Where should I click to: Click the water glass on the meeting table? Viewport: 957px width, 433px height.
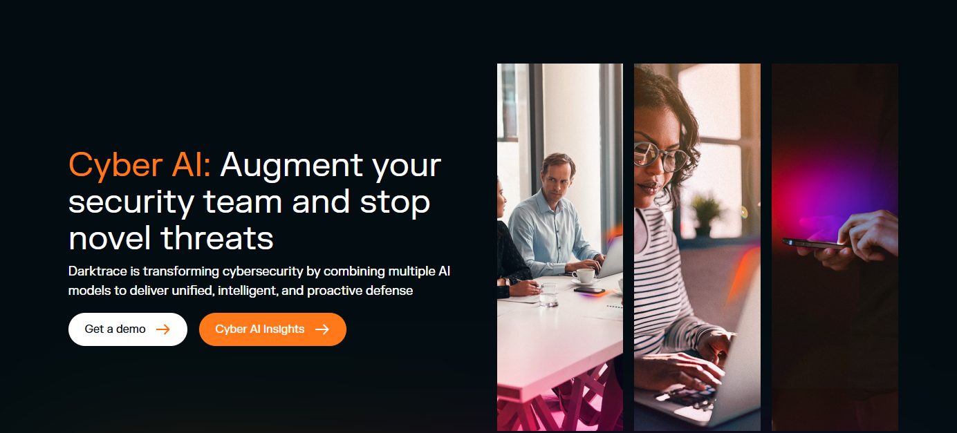(548, 294)
